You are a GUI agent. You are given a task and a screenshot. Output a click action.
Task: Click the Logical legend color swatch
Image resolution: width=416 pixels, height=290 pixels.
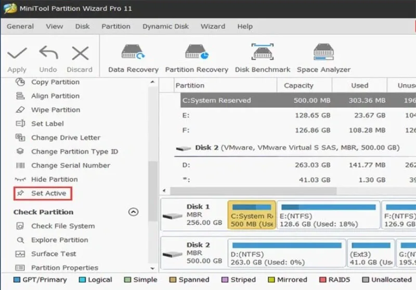point(82,280)
